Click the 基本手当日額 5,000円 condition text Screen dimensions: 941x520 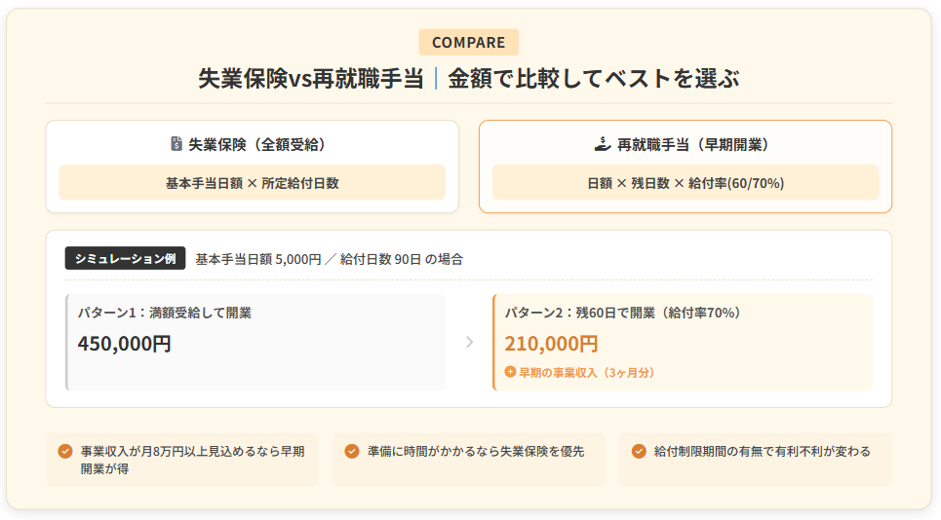(258, 259)
